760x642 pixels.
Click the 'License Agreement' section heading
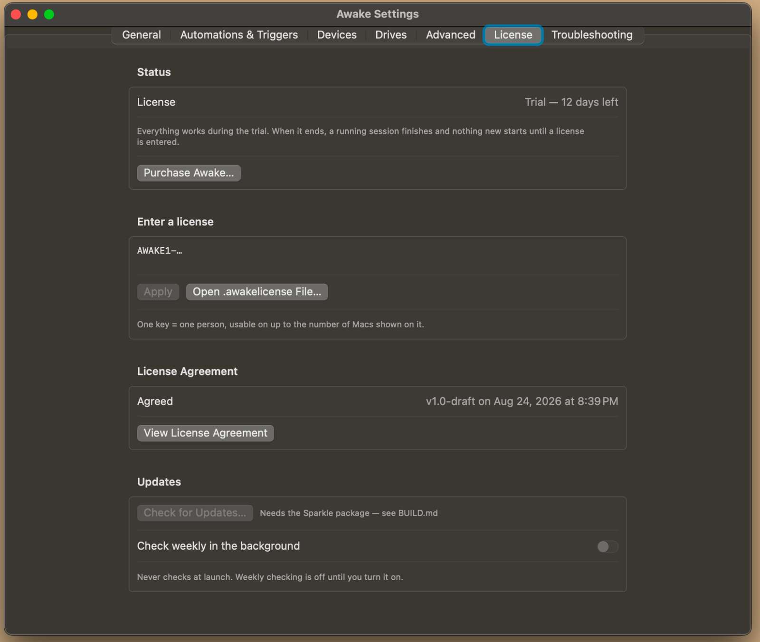click(x=187, y=371)
